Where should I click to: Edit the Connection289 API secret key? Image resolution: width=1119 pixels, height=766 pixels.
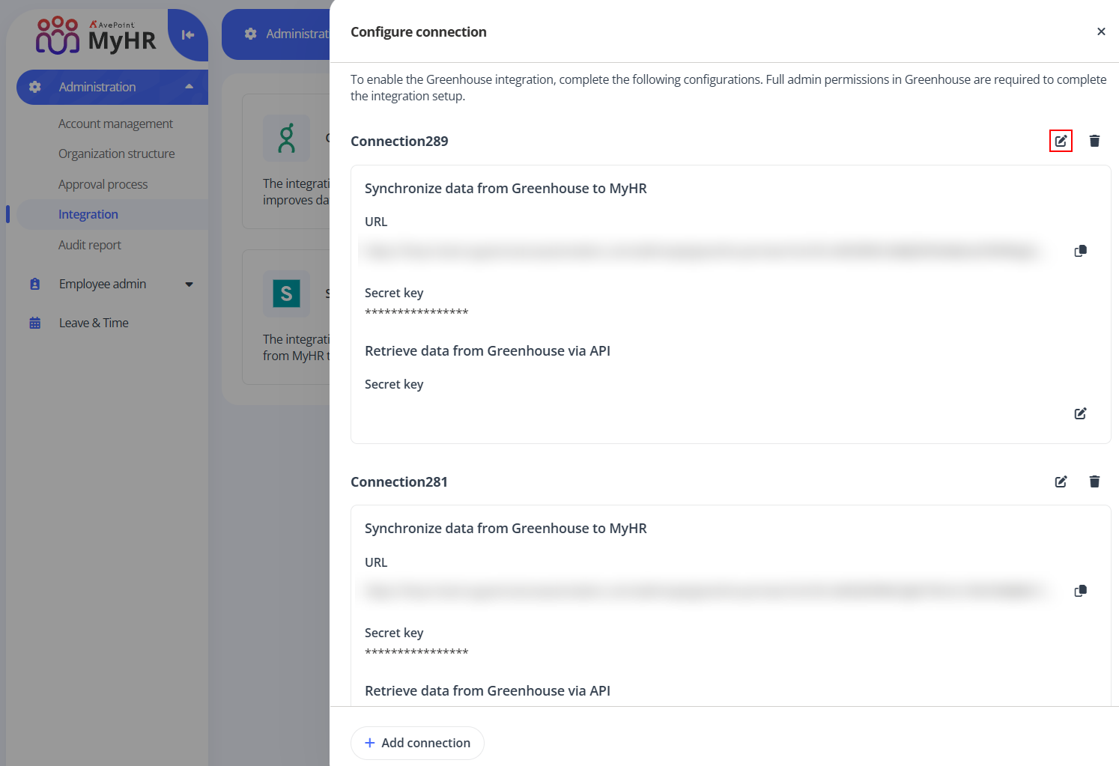1080,413
